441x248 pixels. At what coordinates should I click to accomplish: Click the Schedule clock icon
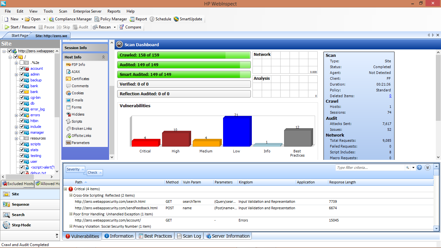[x=152, y=19]
